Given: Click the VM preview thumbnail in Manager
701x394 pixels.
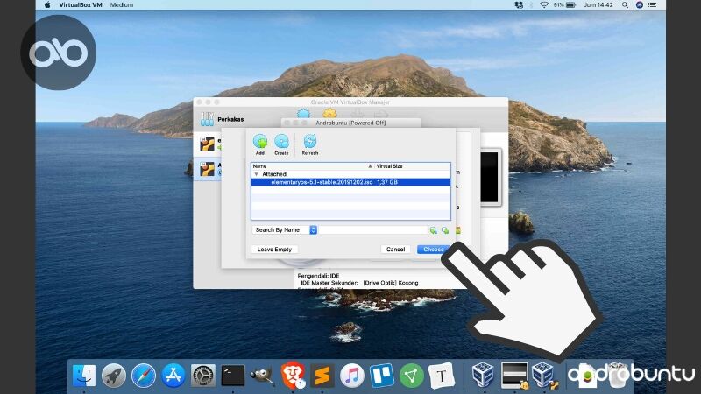Looking at the screenshot, I should (x=489, y=177).
